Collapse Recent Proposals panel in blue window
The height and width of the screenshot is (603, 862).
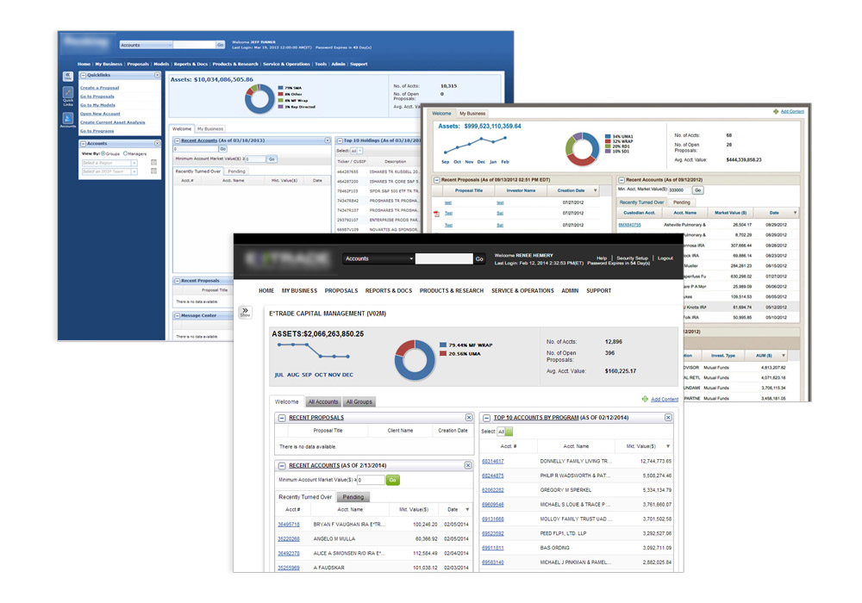(178, 281)
